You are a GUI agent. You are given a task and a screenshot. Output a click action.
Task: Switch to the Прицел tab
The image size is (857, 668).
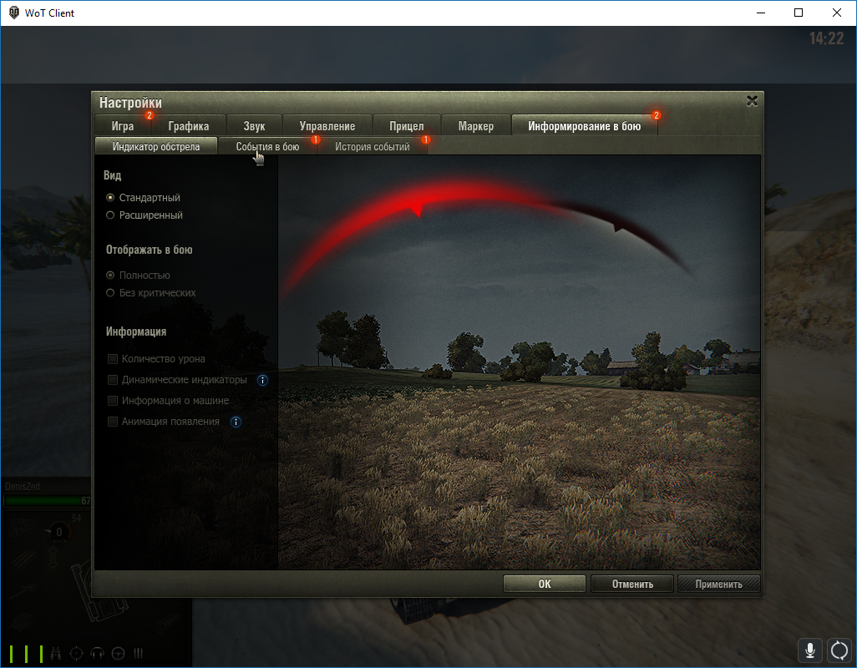click(x=407, y=126)
